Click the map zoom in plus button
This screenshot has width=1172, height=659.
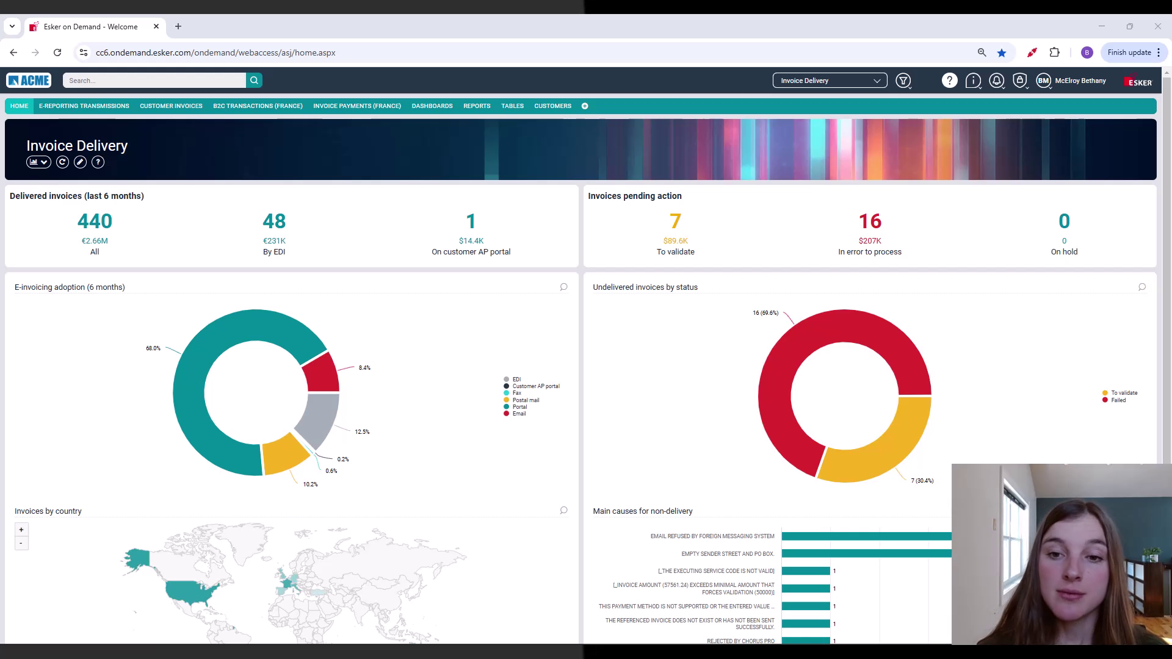[x=21, y=530]
